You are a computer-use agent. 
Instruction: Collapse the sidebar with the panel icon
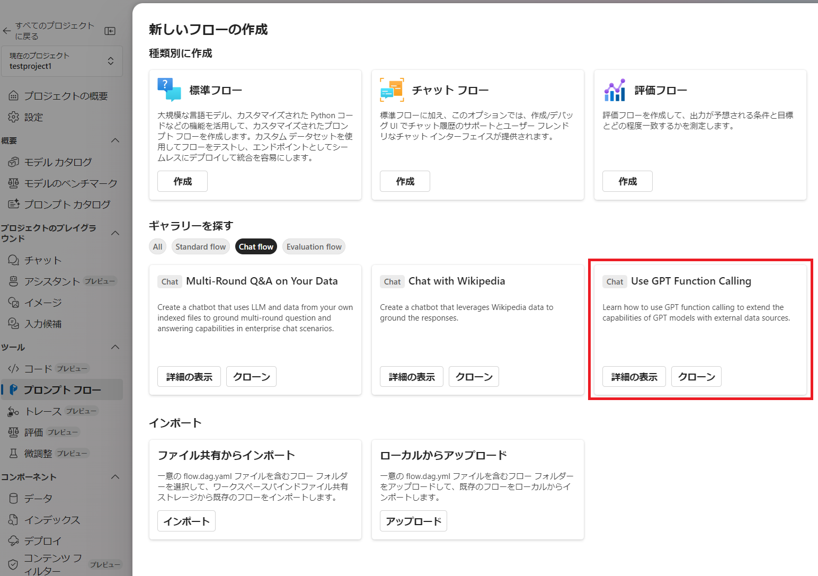pyautogui.click(x=110, y=31)
